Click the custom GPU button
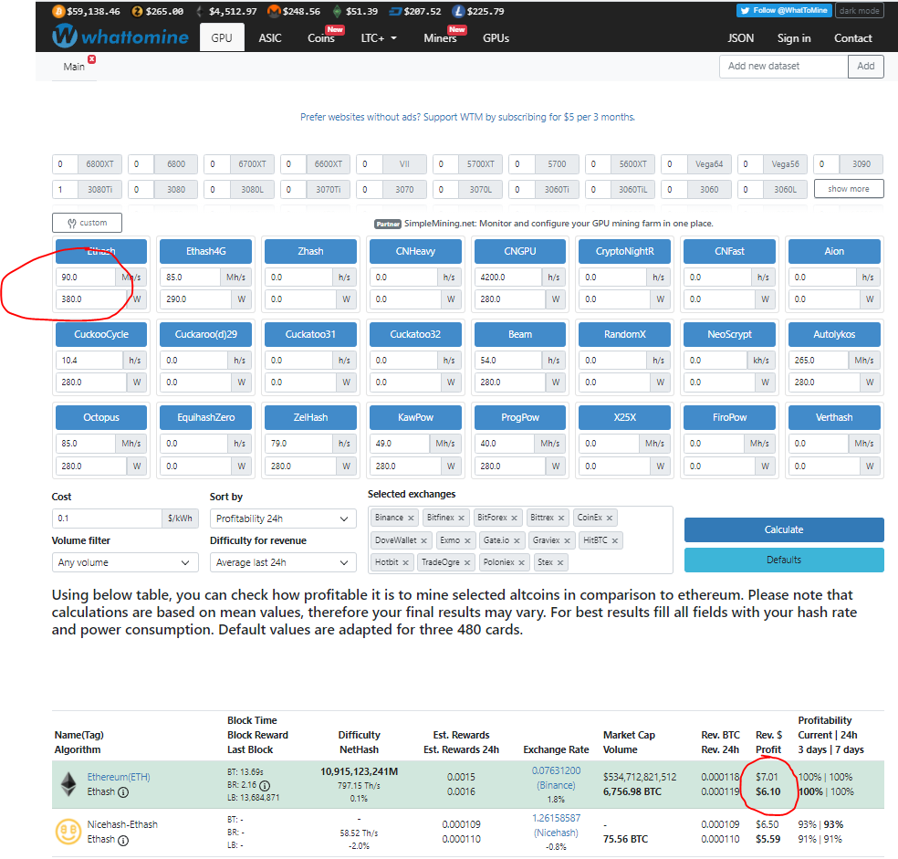 coord(87,223)
